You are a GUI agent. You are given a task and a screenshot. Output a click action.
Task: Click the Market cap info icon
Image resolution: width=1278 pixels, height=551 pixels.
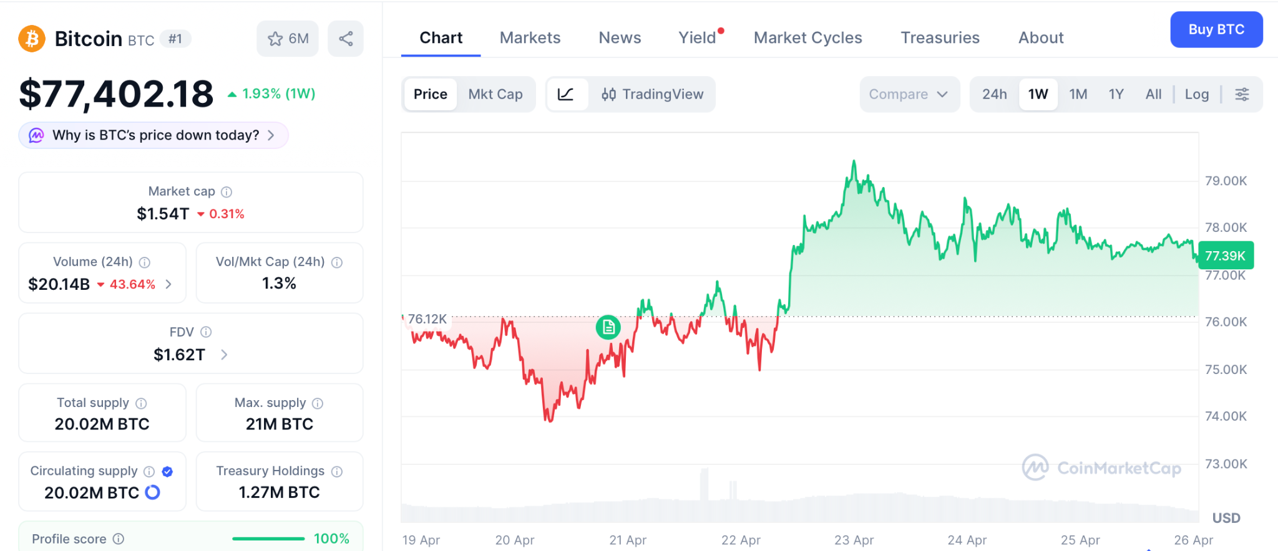point(227,192)
